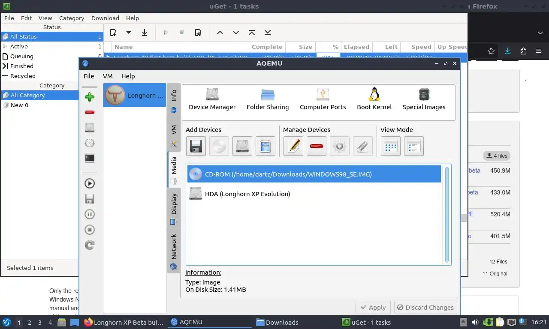The width and height of the screenshot is (549, 329).
Task: Click the gear-with-play icon under Manage Devices
Action: tap(340, 146)
